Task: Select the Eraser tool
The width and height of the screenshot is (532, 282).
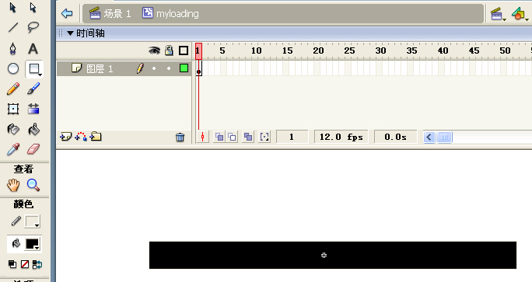Action: click(33, 149)
